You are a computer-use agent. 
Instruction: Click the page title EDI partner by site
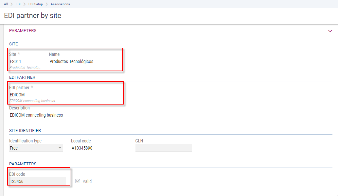tap(33, 15)
